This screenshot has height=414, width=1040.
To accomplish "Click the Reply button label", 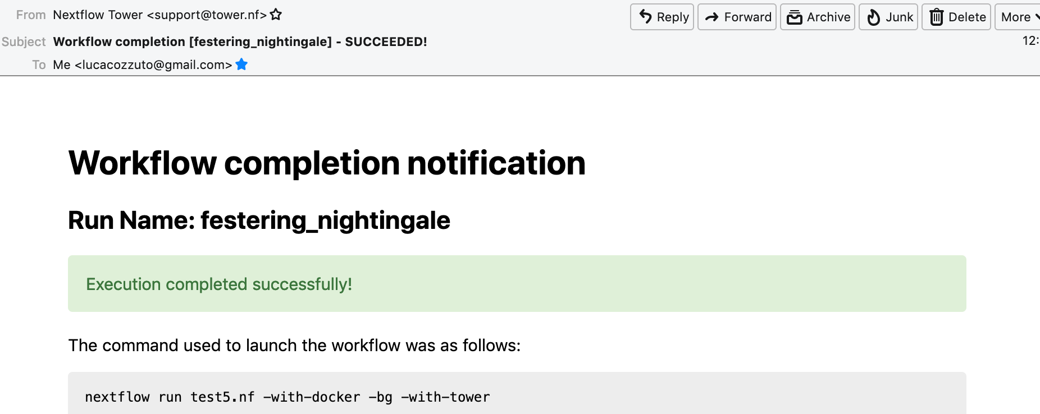I will click(x=673, y=17).
